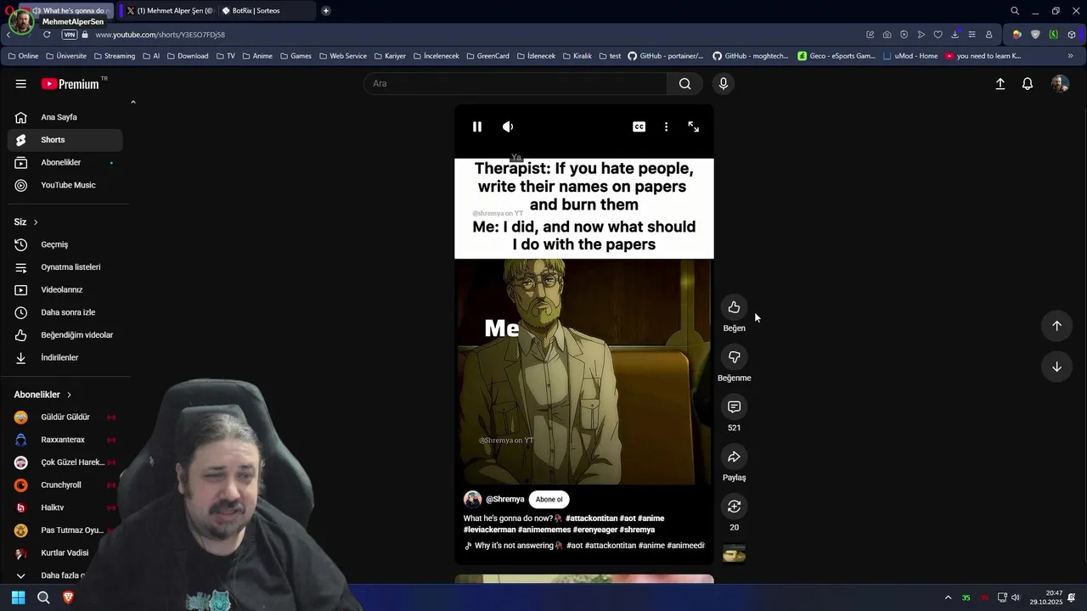Subscribe via Abone ol button
This screenshot has width=1087, height=611.
(x=549, y=499)
